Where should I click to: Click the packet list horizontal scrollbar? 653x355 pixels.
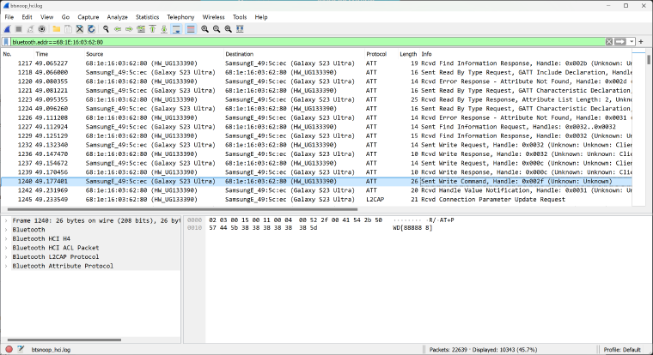click(x=182, y=209)
